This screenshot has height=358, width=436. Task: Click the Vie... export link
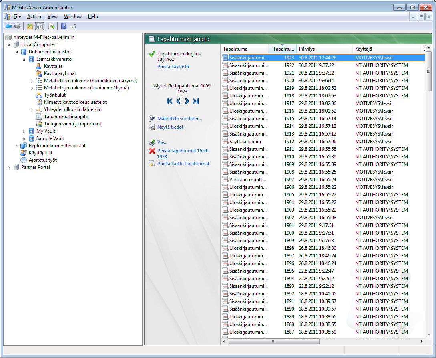163,142
